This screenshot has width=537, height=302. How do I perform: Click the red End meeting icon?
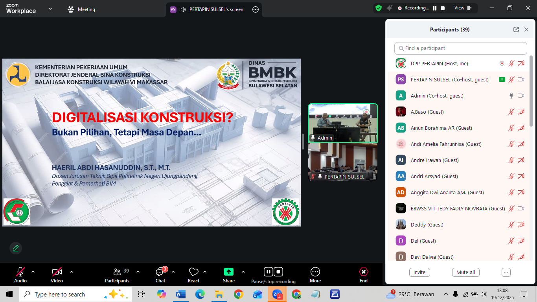tap(364, 272)
